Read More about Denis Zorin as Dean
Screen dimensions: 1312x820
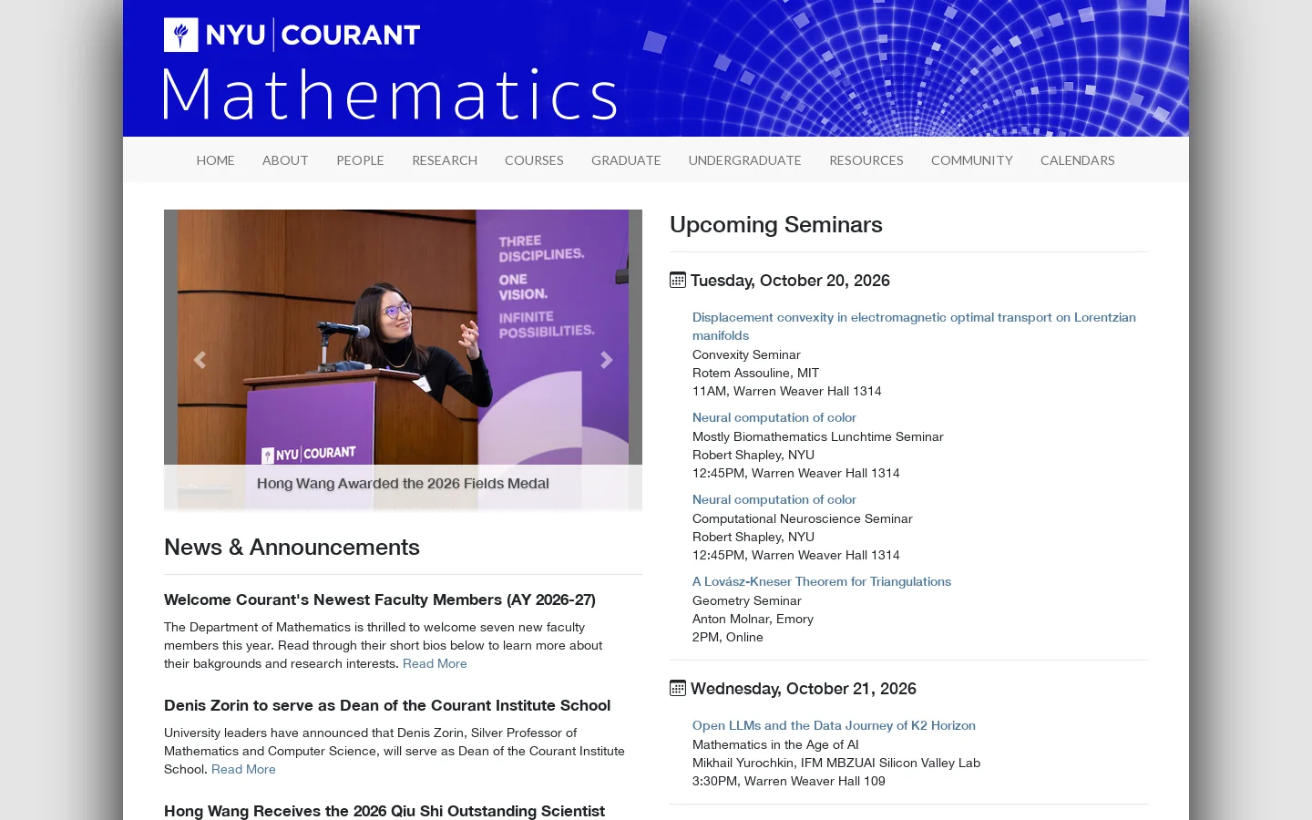pos(243,769)
